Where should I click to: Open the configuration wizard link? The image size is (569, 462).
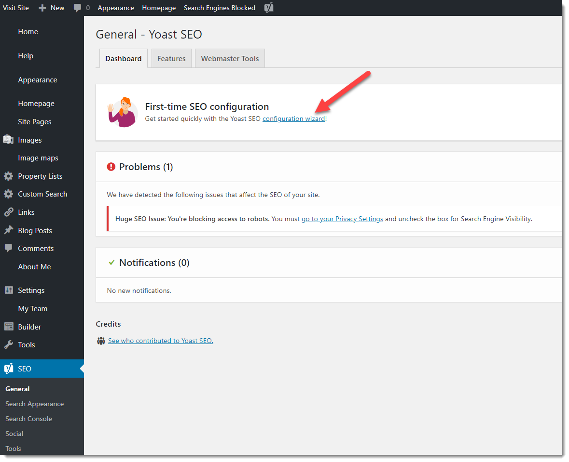click(293, 119)
